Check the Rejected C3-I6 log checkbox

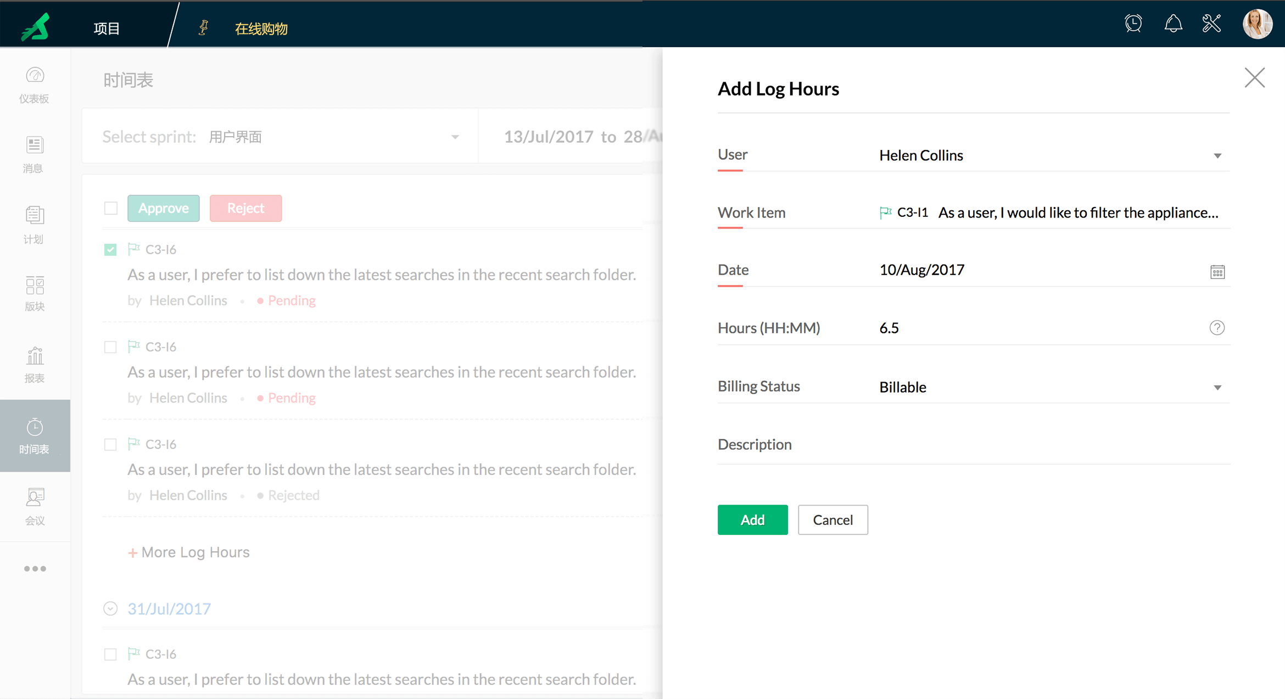click(110, 444)
